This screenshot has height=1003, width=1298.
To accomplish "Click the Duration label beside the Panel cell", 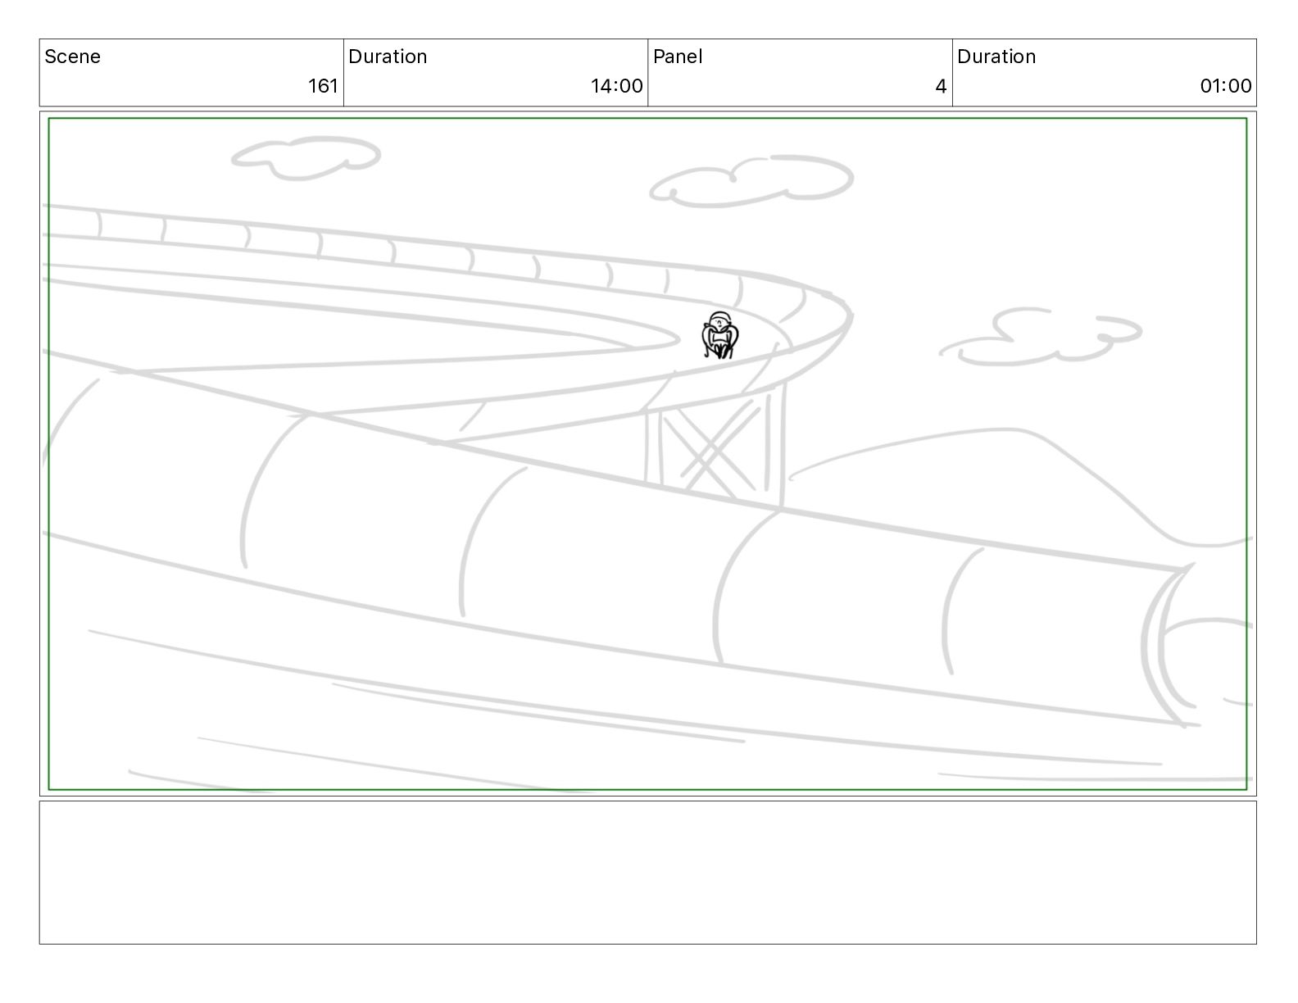I will (x=996, y=57).
